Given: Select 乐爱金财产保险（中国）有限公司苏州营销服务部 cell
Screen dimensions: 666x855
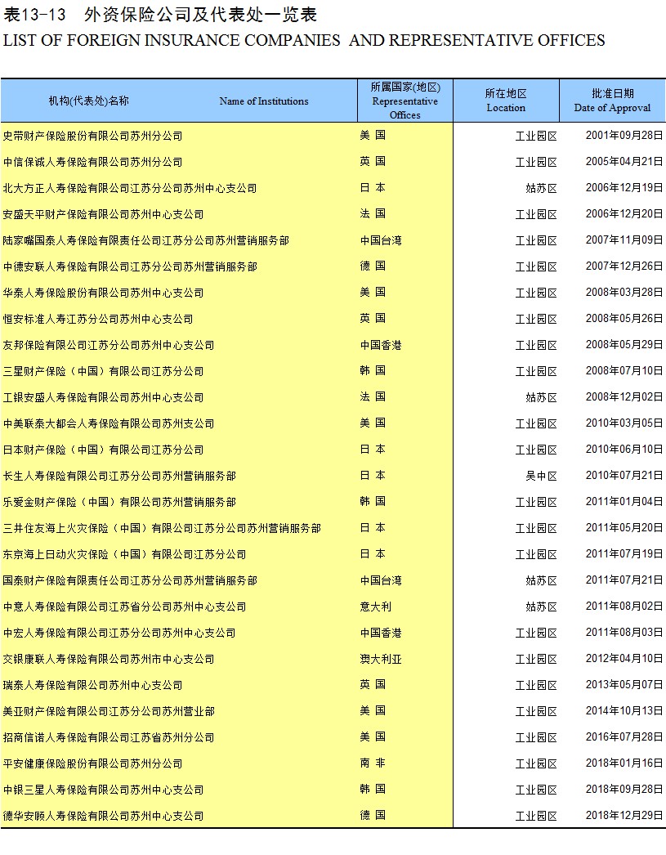Looking at the screenshot, I should [x=119, y=502].
